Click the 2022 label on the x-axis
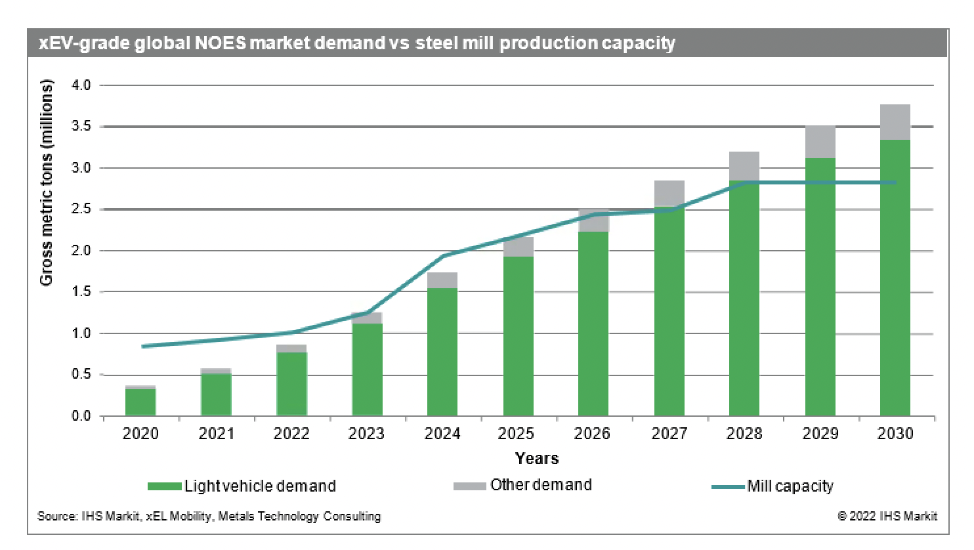The image size is (974, 550). [x=291, y=434]
